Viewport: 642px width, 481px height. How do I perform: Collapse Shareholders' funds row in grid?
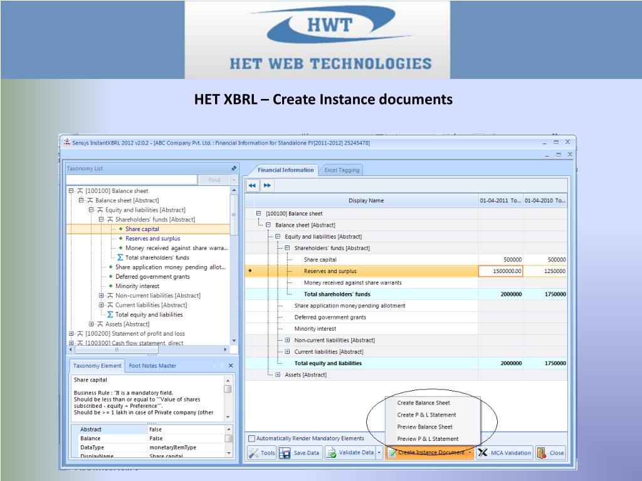pyautogui.click(x=287, y=248)
